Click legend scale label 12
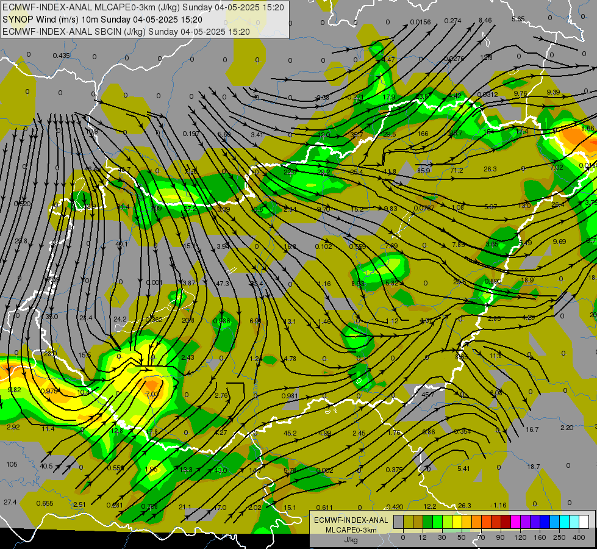Viewport: 597px width, 549px height. click(422, 537)
